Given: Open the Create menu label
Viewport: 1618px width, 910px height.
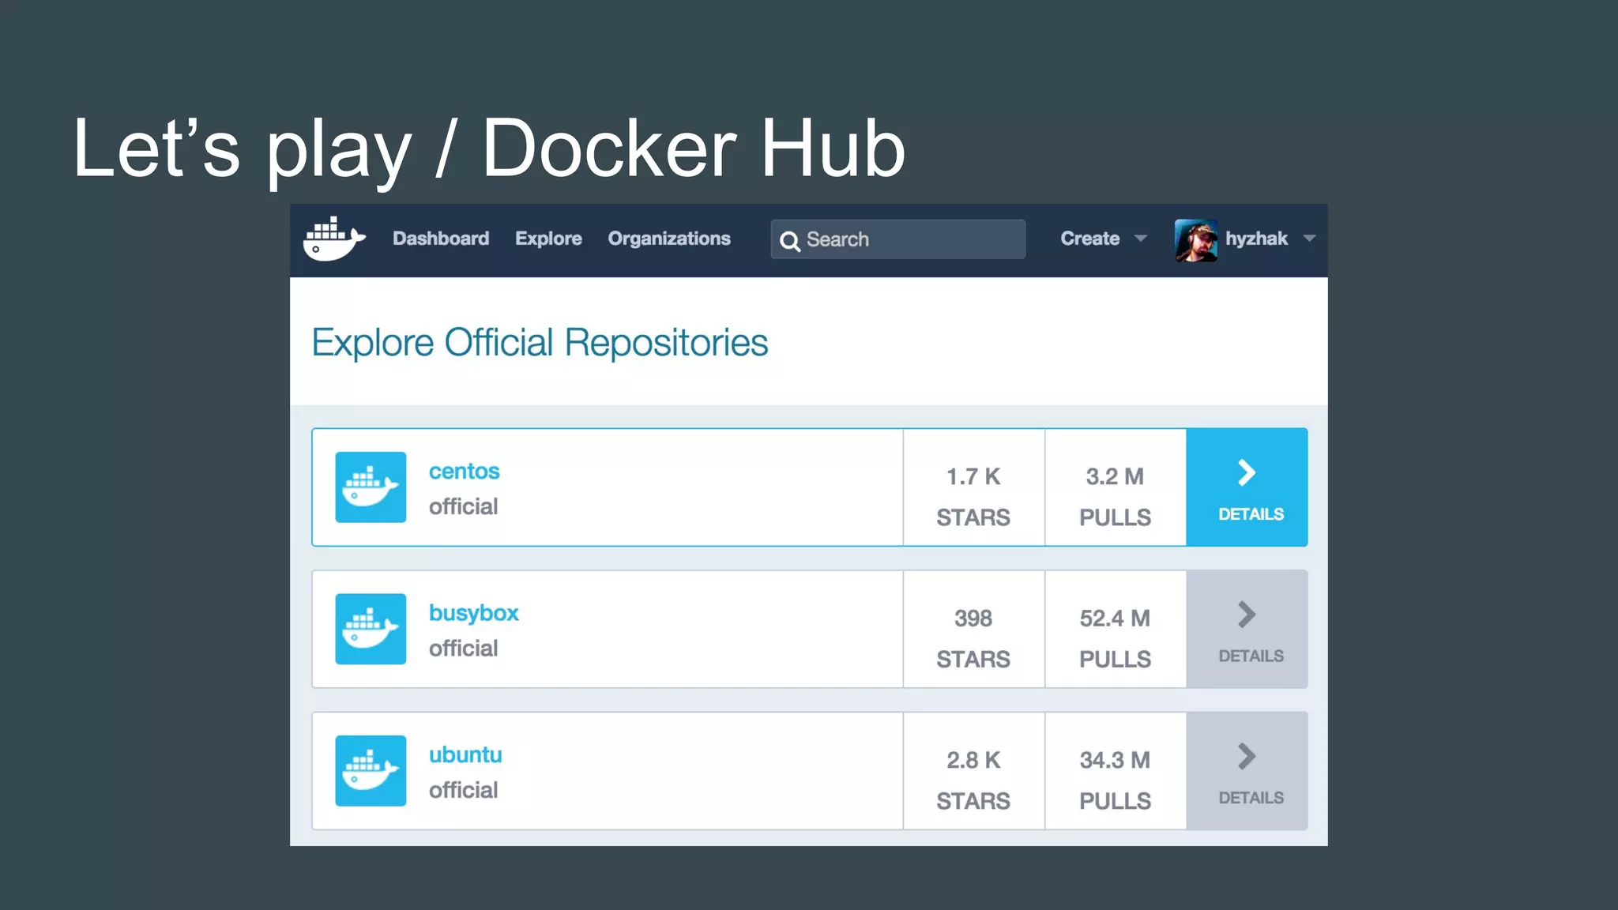Looking at the screenshot, I should 1089,239.
